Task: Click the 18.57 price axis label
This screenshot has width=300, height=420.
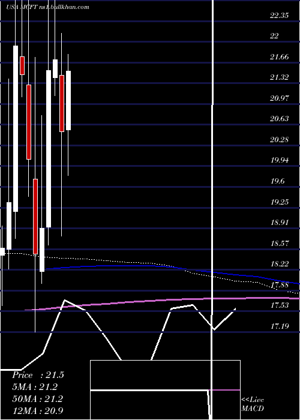Action: click(279, 243)
